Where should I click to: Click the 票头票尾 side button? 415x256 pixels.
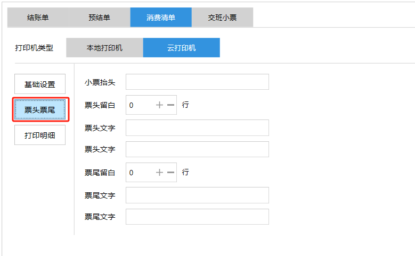pyautogui.click(x=40, y=110)
